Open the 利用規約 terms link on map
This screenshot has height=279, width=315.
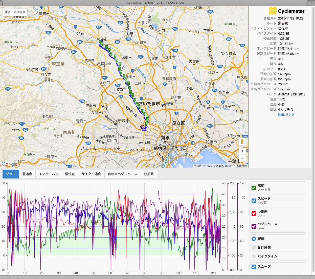point(241,166)
